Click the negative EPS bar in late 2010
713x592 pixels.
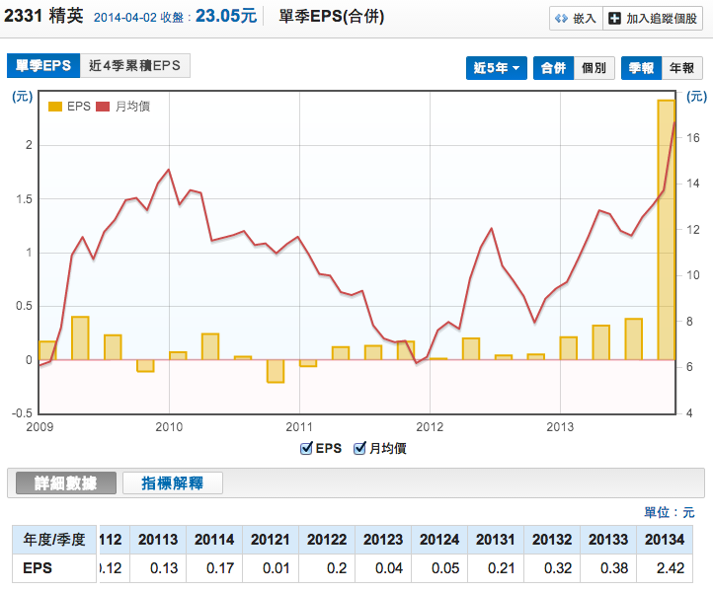[276, 371]
